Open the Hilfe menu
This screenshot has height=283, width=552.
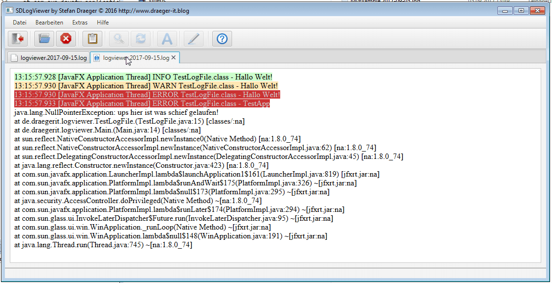tap(103, 22)
